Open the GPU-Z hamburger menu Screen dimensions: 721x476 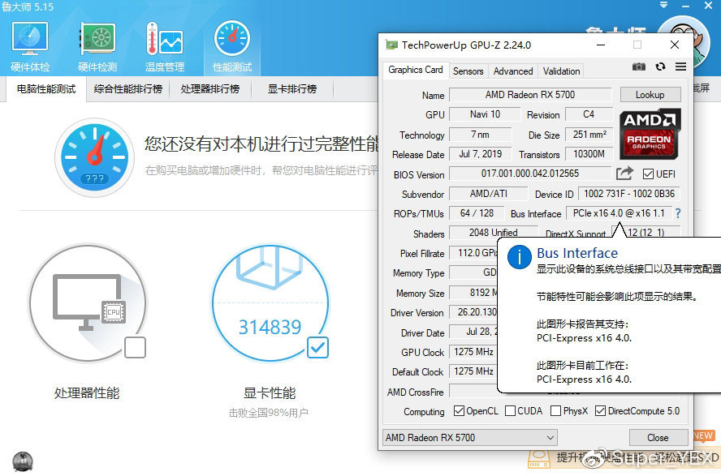point(681,66)
